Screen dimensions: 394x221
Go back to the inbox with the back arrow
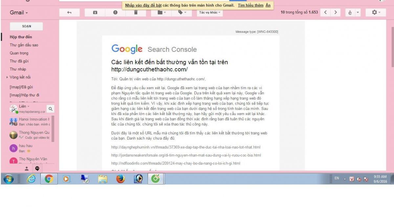[69, 12]
